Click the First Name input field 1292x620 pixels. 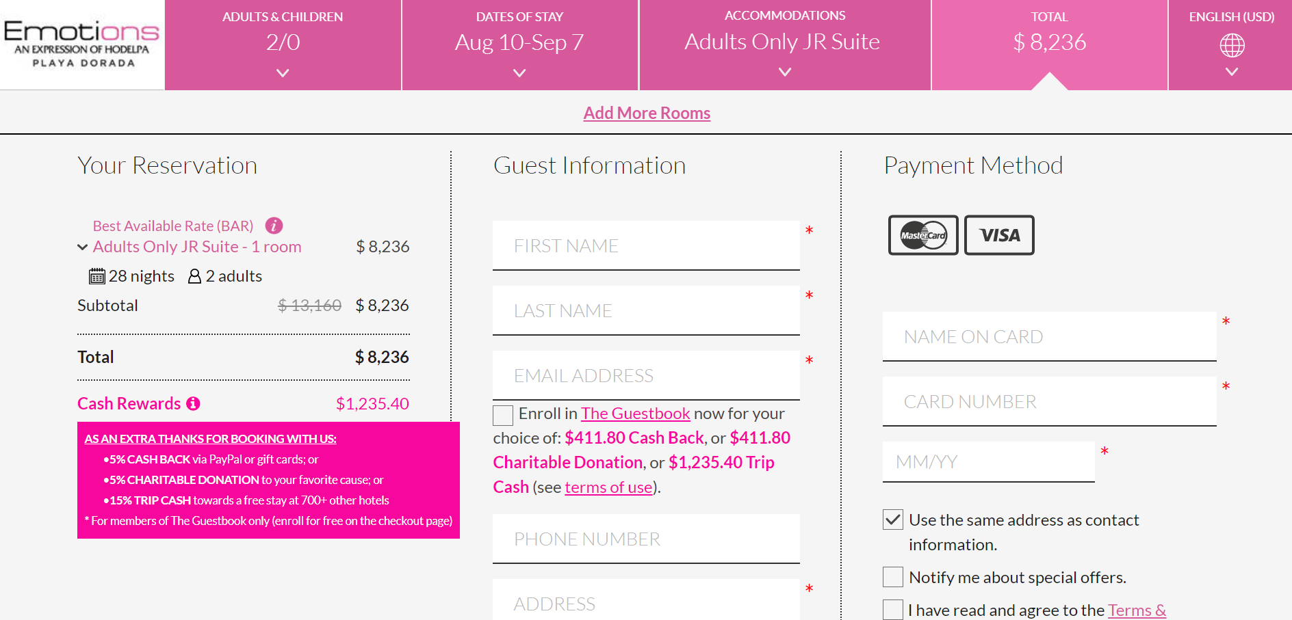646,246
